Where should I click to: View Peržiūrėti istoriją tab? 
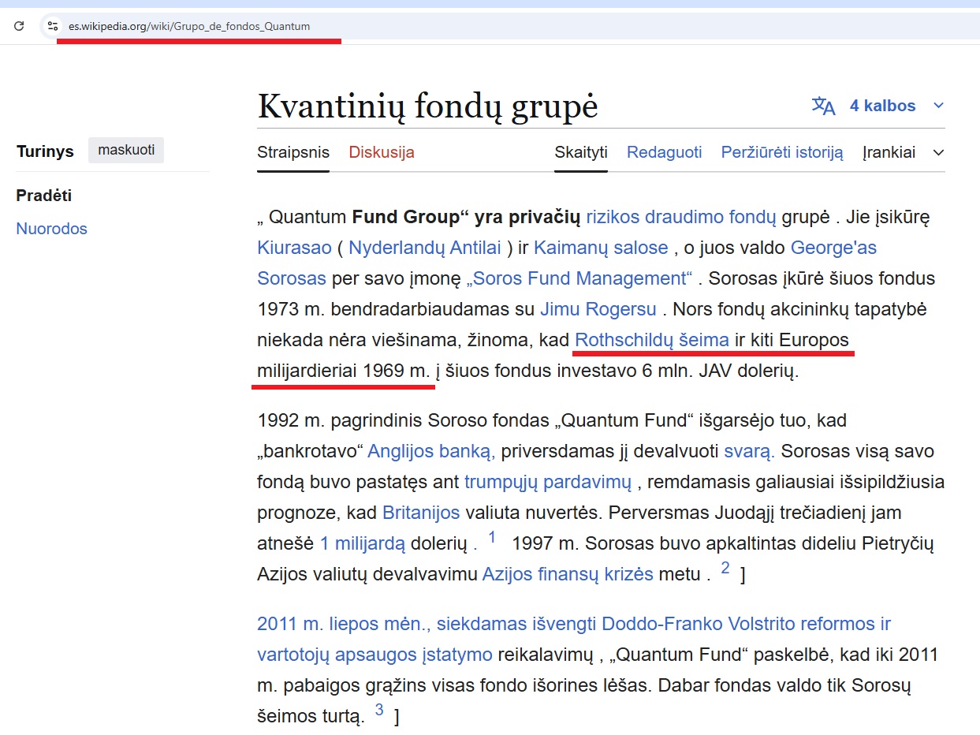[782, 152]
